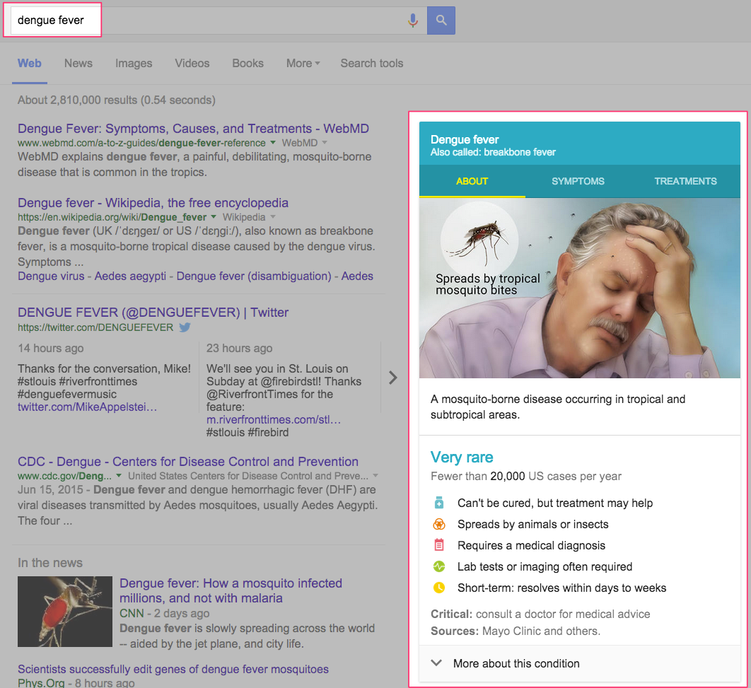
Task: Switch to the SYMPTOMS tab
Action: [x=578, y=181]
